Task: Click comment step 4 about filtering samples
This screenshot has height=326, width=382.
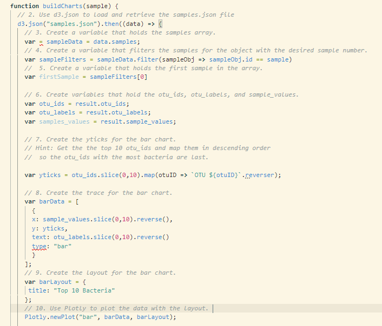Action: point(196,50)
